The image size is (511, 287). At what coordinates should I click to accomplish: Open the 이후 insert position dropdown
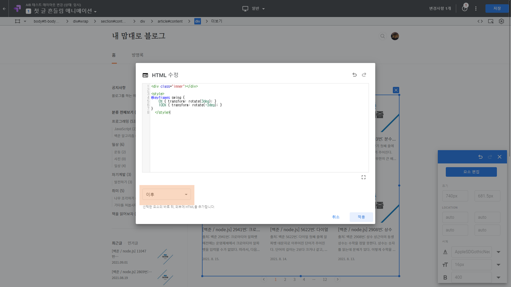(166, 194)
